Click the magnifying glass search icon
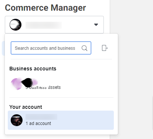 click(x=84, y=48)
